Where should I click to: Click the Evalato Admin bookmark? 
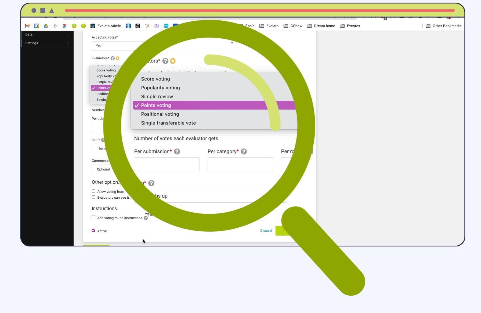coord(106,26)
